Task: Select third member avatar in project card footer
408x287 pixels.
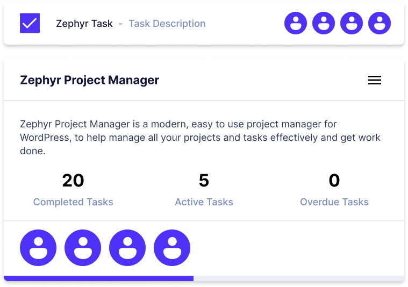Action: [127, 248]
